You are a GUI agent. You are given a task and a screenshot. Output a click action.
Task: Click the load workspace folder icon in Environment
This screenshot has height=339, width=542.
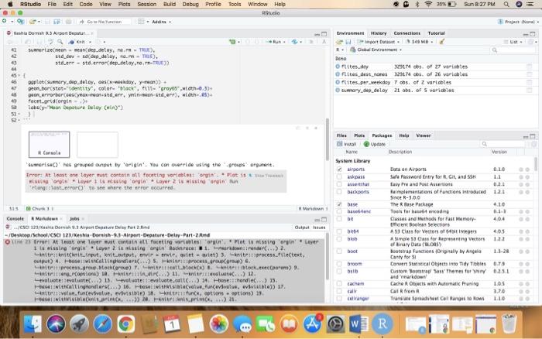pyautogui.click(x=340, y=42)
